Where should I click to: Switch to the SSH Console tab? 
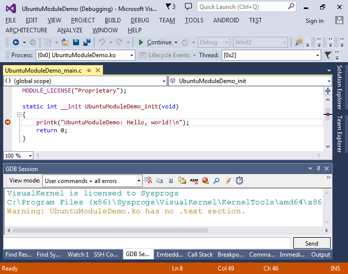click(106, 255)
